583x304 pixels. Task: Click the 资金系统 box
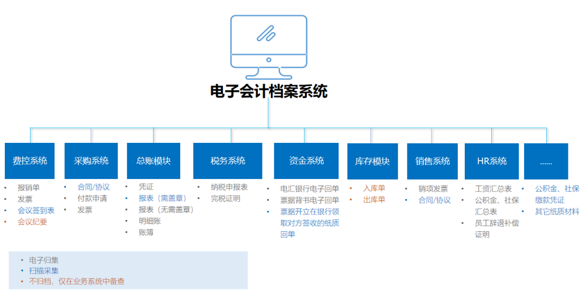coord(306,161)
